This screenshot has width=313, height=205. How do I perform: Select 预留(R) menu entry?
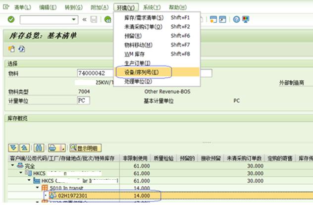click(156, 36)
